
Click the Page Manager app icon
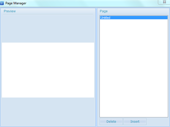point(2,3)
